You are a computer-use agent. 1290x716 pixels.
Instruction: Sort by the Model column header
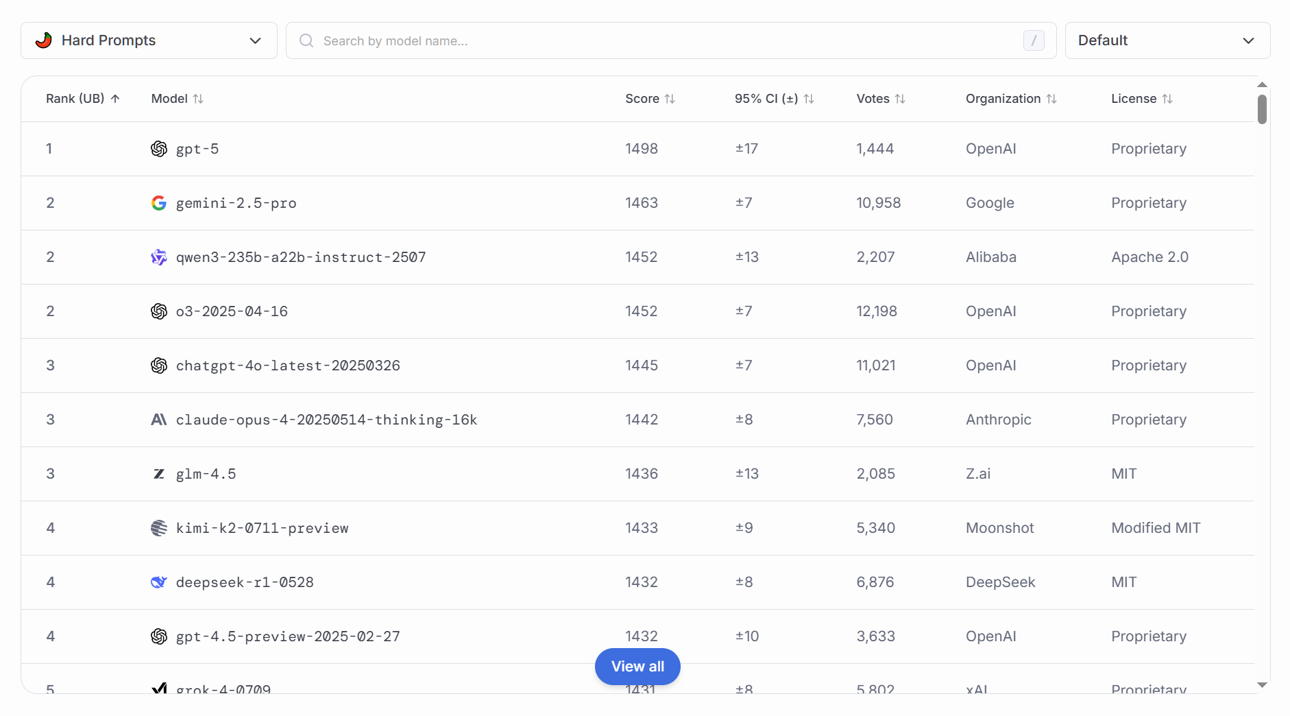178,99
